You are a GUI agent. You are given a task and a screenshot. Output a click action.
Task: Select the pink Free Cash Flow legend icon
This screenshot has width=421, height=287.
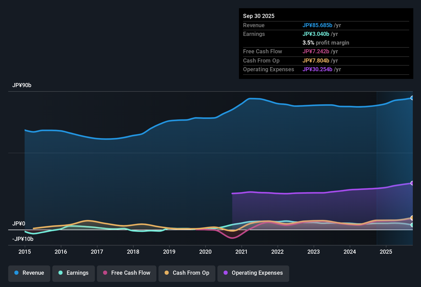point(105,273)
